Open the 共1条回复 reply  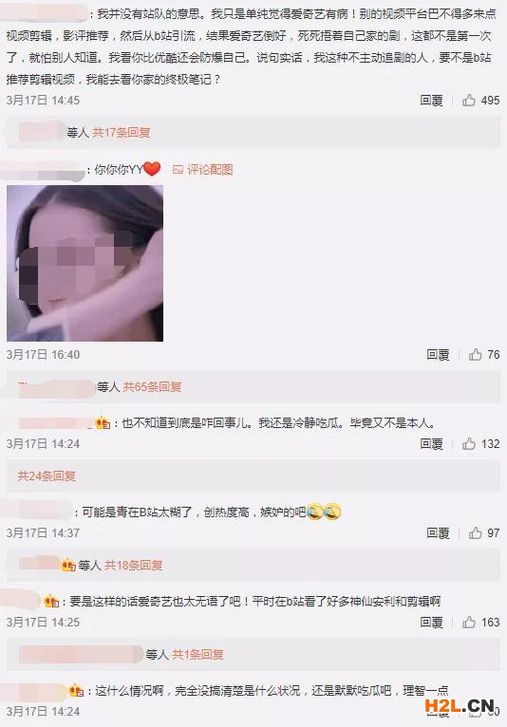(198, 654)
